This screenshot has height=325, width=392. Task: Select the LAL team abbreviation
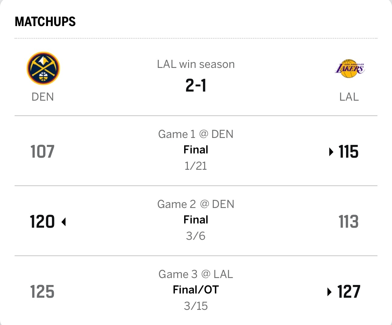[349, 97]
